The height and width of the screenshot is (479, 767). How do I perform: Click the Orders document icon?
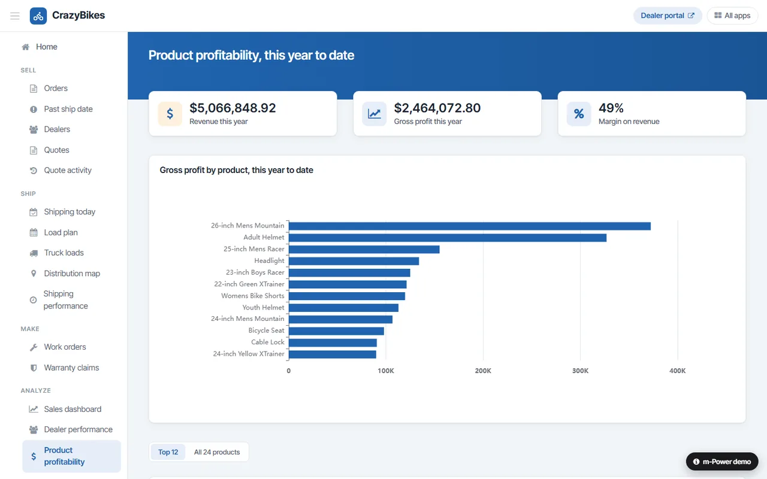pyautogui.click(x=34, y=89)
